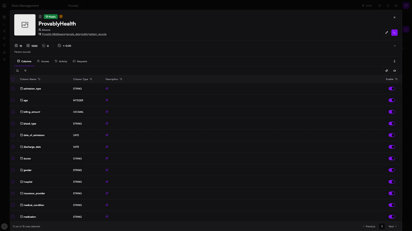
Task: Follow the patient_records breadcrumb link
Action: (98, 34)
